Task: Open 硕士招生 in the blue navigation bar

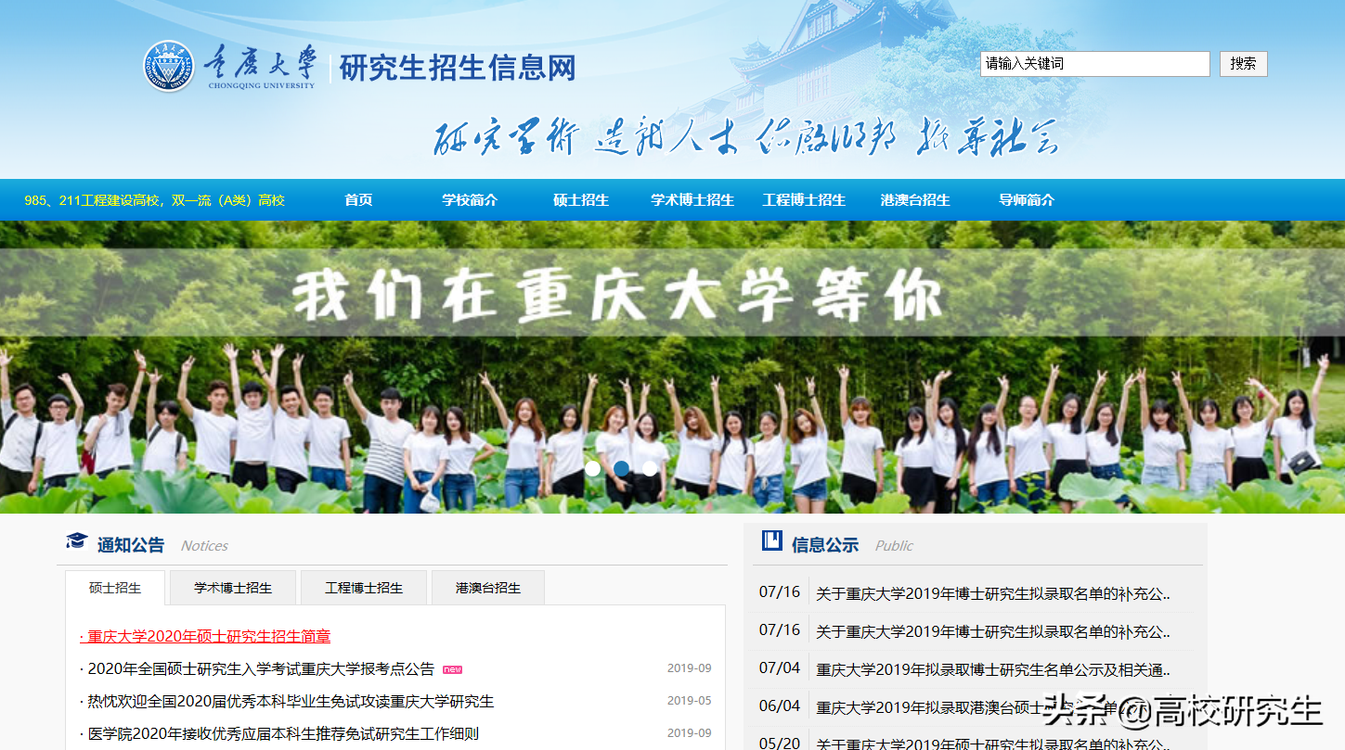Action: click(x=581, y=200)
